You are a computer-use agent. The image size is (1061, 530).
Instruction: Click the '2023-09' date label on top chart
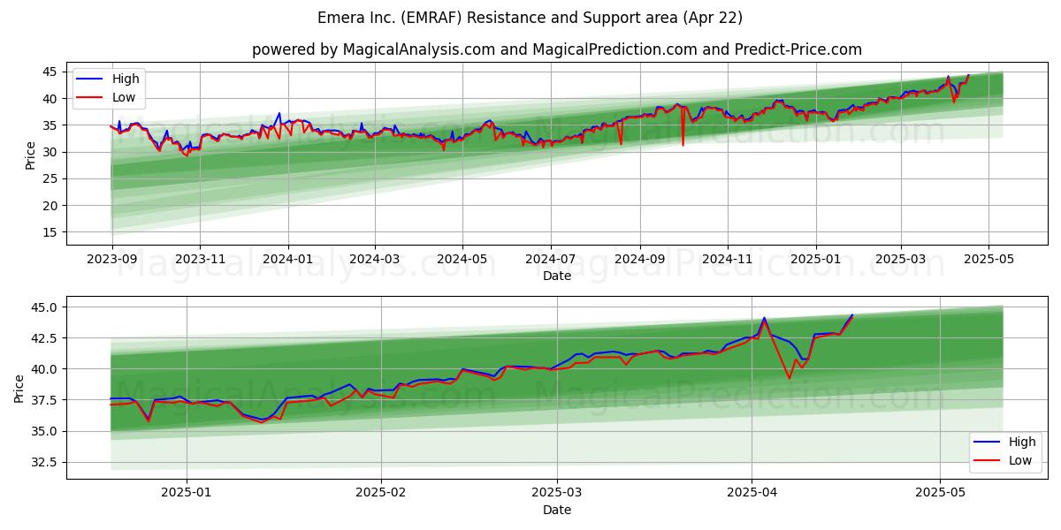click(111, 261)
